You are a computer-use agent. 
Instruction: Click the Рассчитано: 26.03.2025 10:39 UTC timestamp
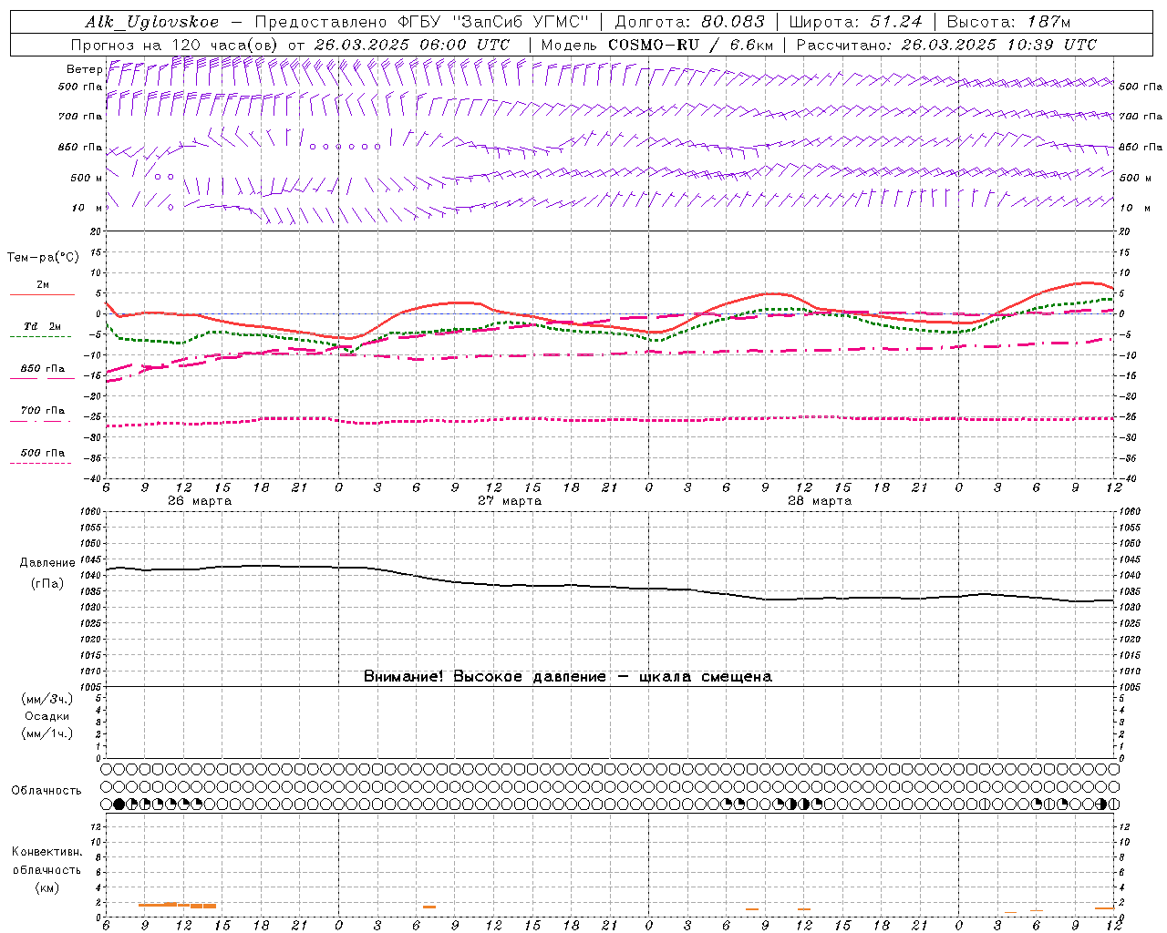click(x=946, y=45)
